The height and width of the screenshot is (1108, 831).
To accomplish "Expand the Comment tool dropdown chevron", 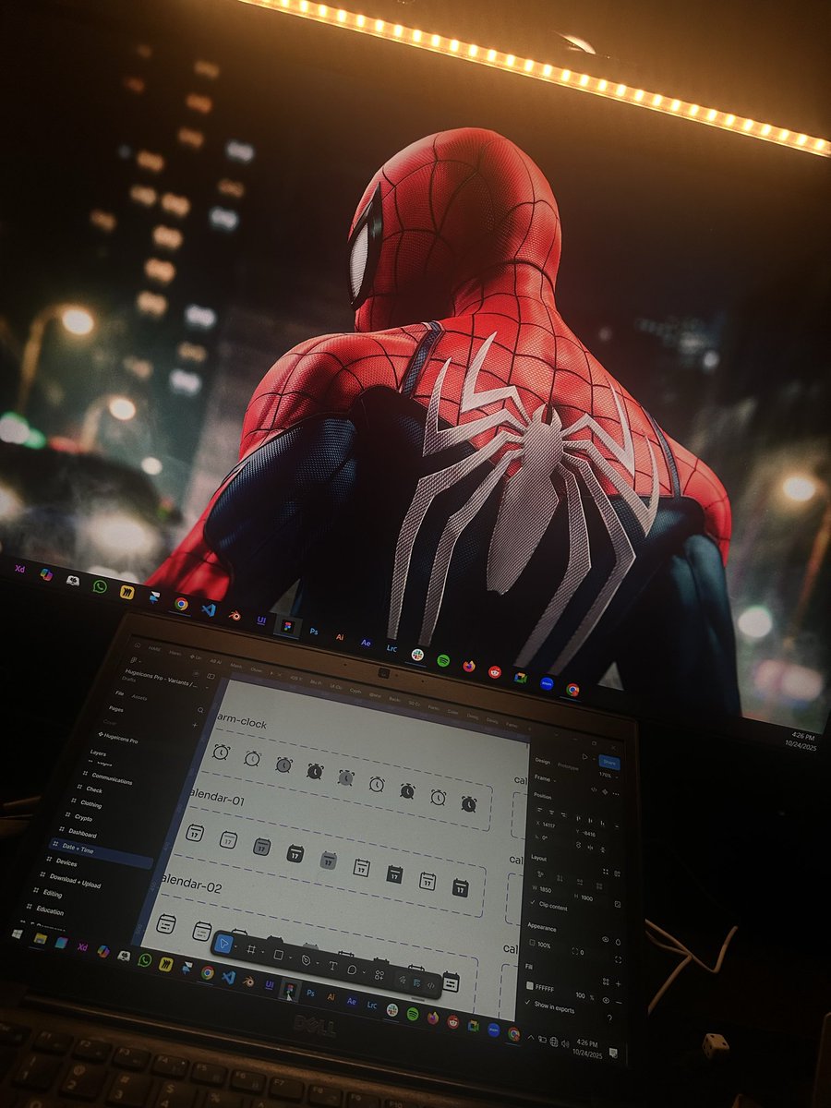I will [364, 972].
